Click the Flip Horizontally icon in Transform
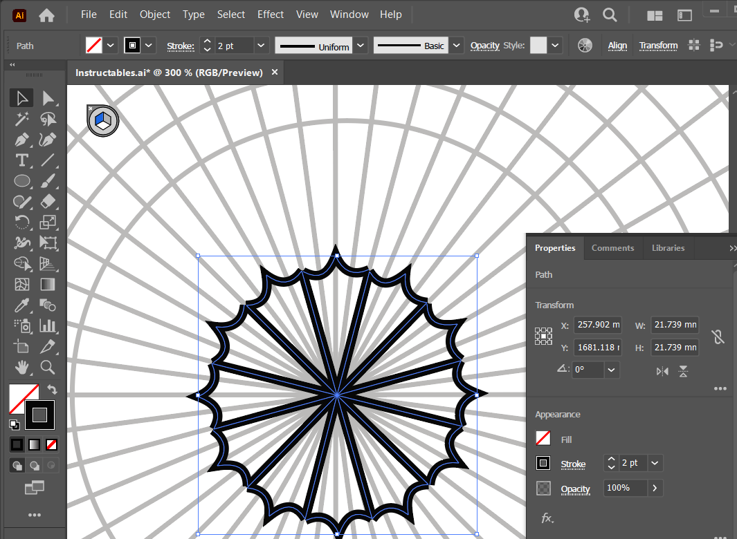The height and width of the screenshot is (539, 737). tap(662, 371)
